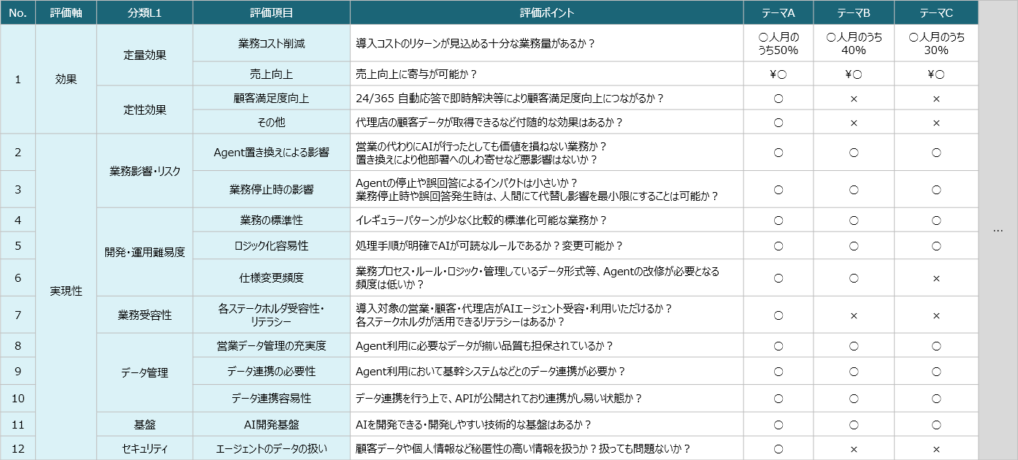Select the '各ステークホルダ受容性・リテラシー' item cell
Image resolution: width=1018 pixels, height=460 pixels.
[272, 315]
